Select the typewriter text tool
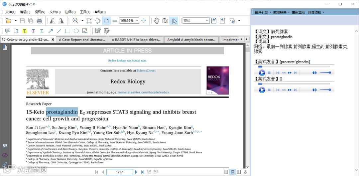Viewport: 359px width, 176px height. [16, 31]
